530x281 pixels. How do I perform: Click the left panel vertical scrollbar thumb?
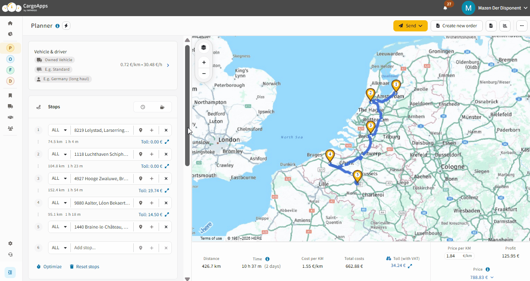[187, 105]
